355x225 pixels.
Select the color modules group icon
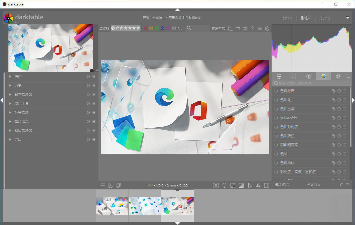click(323, 76)
